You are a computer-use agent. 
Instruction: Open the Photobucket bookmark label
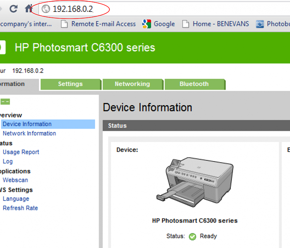pyautogui.click(x=278, y=24)
